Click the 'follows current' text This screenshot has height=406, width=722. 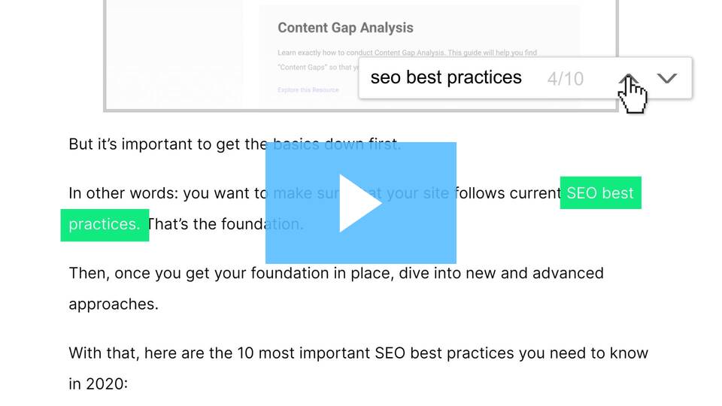click(506, 193)
